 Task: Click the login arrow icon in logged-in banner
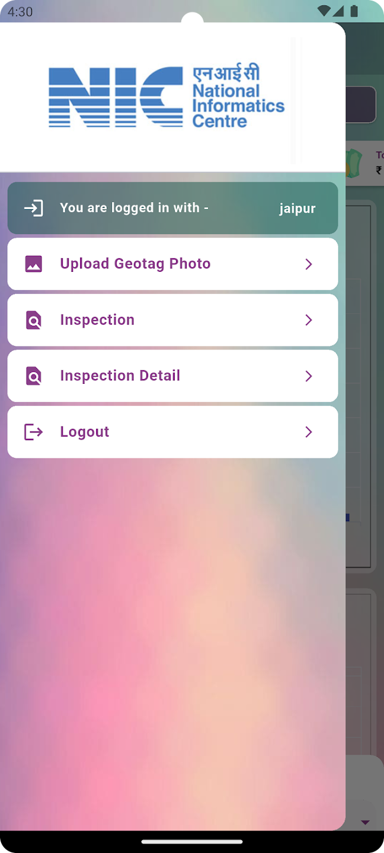point(33,208)
